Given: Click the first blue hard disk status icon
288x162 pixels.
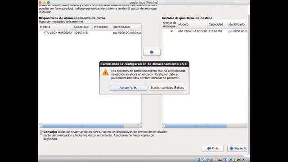Looking at the screenshot, I should point(198,160).
